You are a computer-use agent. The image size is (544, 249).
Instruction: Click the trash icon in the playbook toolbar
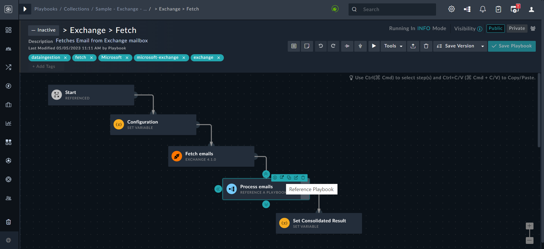[x=426, y=46]
